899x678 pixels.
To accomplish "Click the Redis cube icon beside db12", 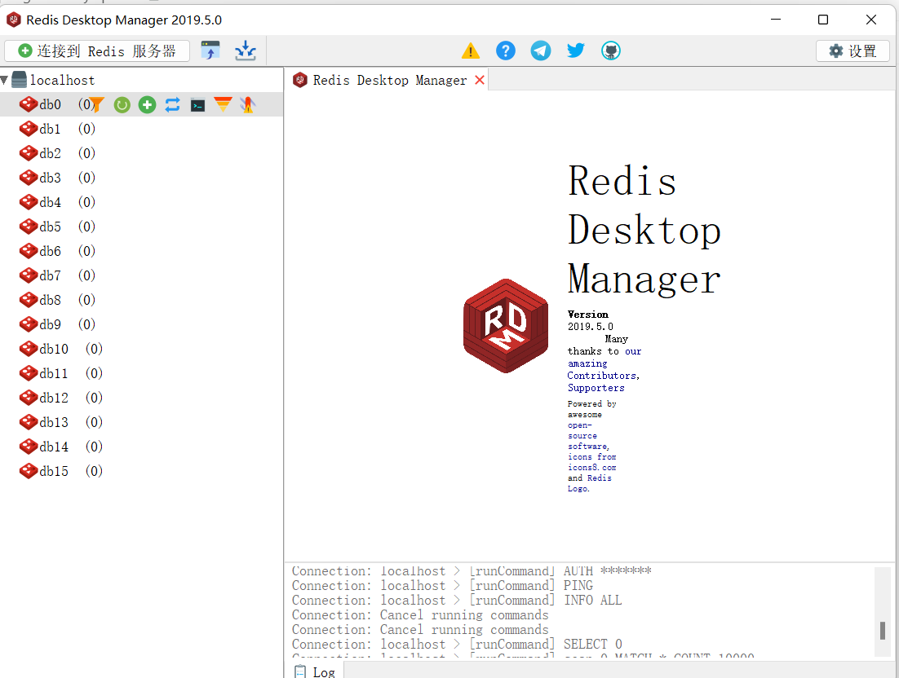I will pyautogui.click(x=28, y=398).
